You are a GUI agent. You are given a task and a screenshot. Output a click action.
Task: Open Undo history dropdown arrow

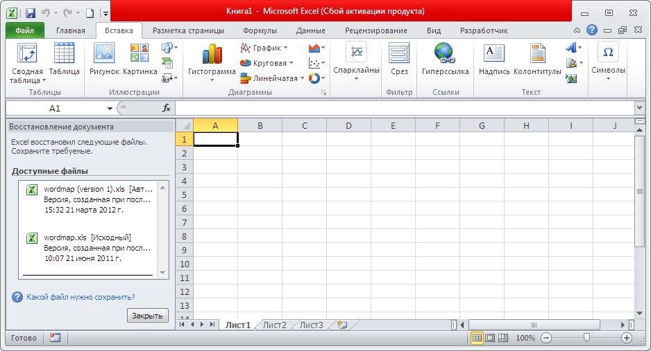click(x=56, y=13)
